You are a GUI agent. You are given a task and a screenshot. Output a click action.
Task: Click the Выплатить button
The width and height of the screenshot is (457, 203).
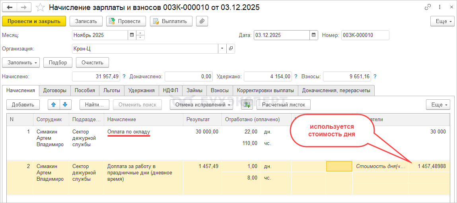(x=171, y=21)
